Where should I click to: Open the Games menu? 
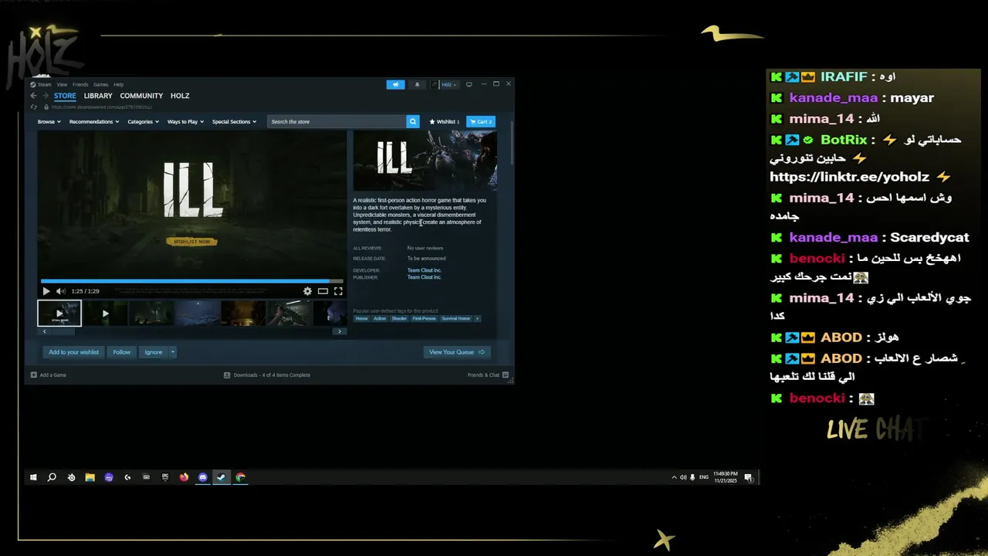(101, 84)
